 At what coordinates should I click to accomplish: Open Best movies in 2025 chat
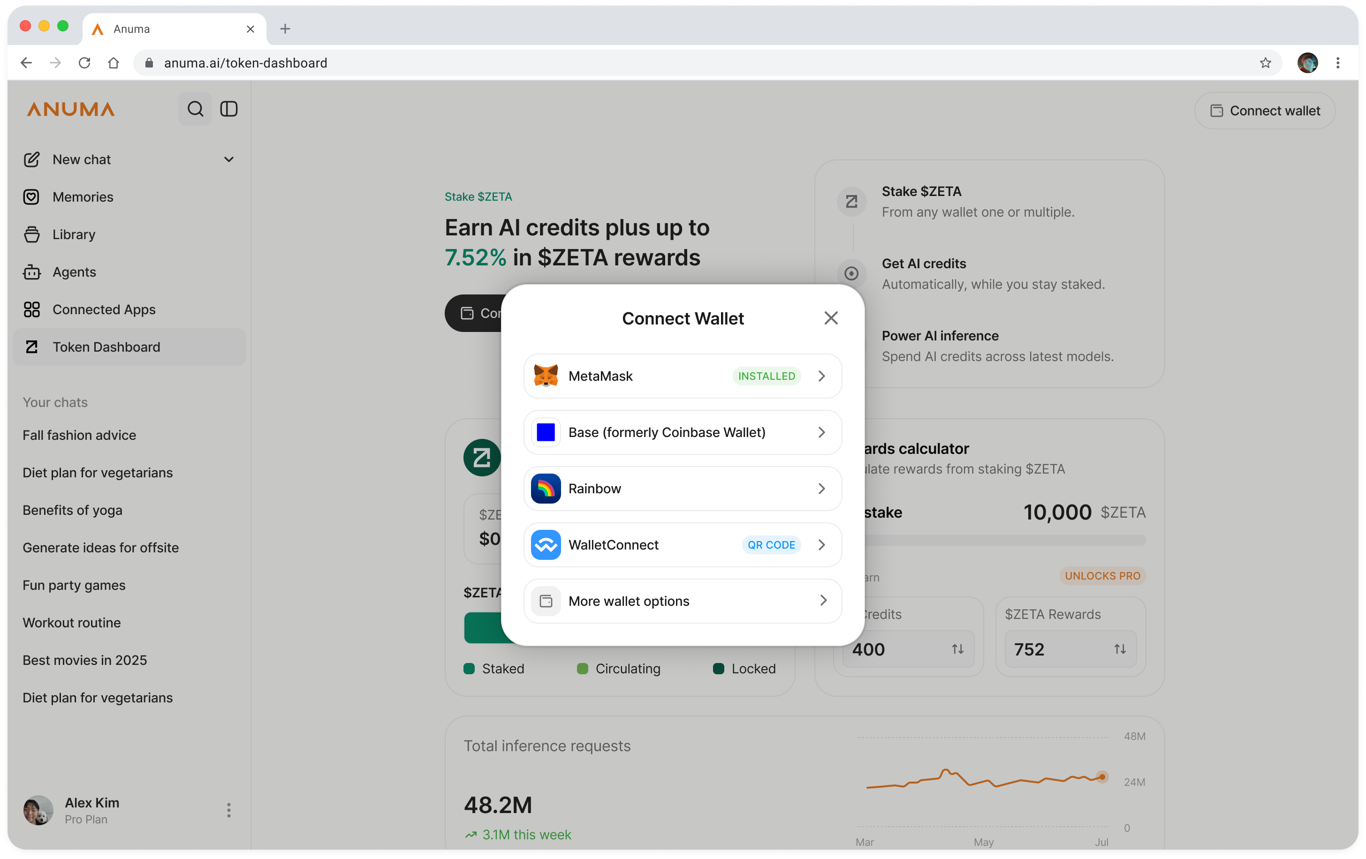tap(84, 659)
